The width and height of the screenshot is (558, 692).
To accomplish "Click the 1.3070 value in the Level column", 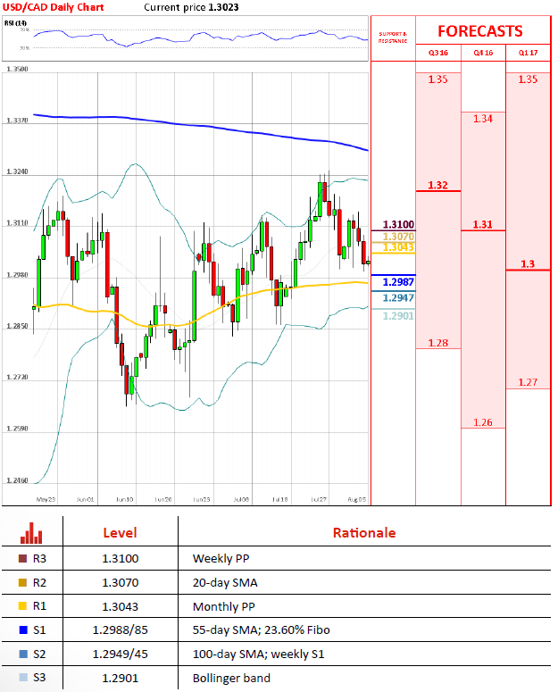I will 120,582.
